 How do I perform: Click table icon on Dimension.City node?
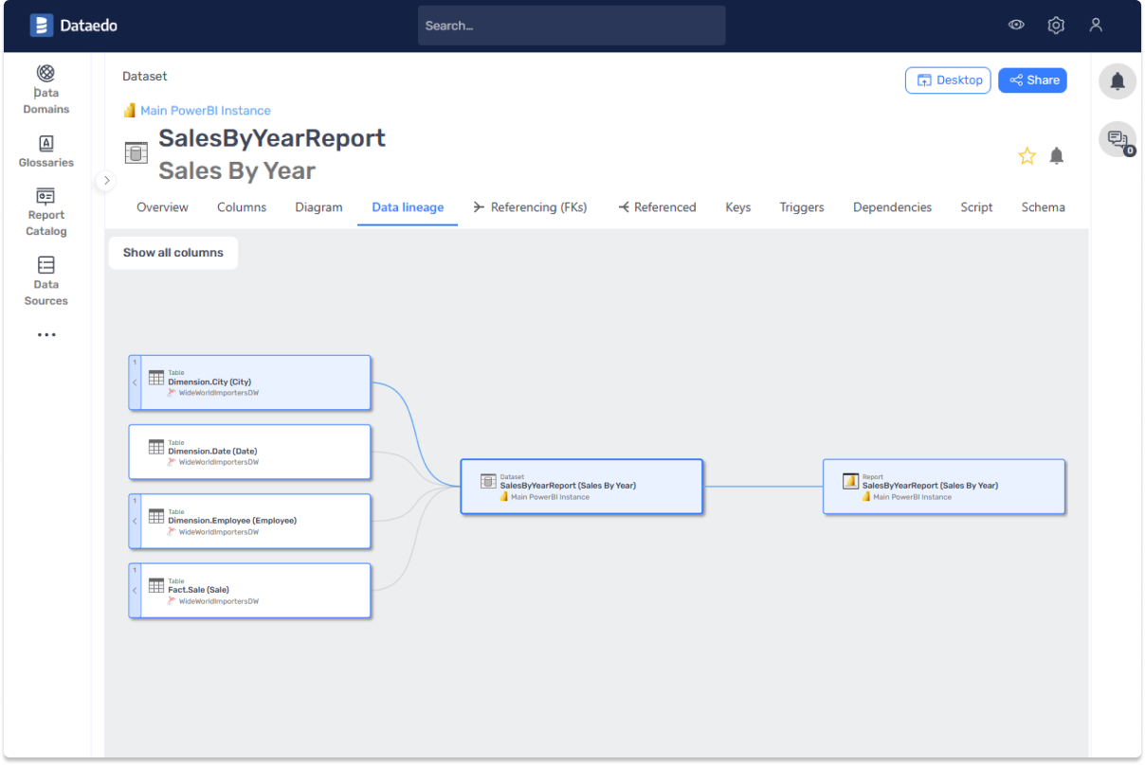pos(156,377)
